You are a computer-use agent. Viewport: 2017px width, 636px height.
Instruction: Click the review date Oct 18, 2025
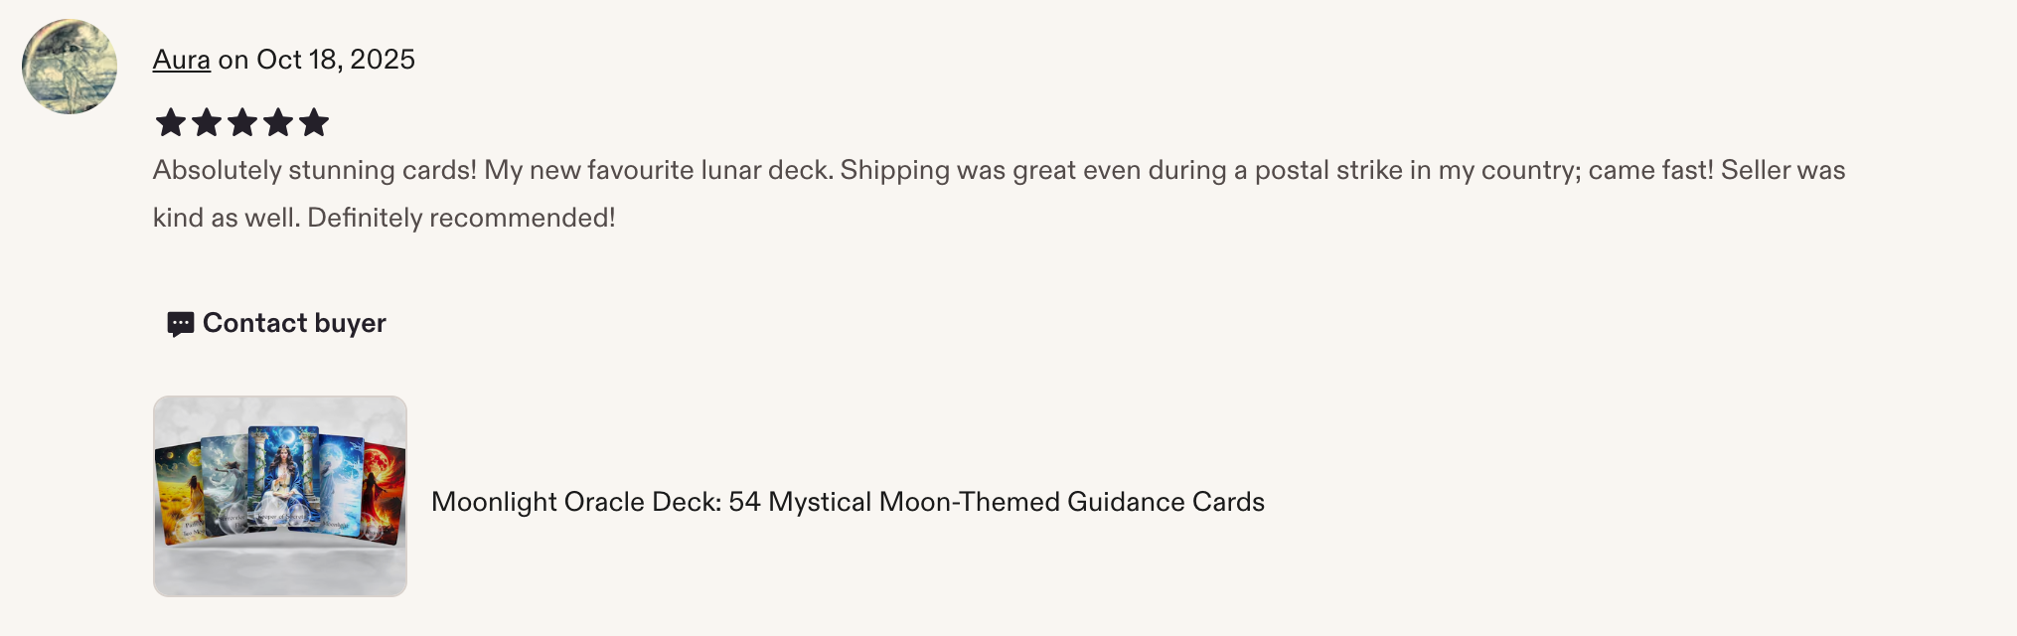click(336, 60)
